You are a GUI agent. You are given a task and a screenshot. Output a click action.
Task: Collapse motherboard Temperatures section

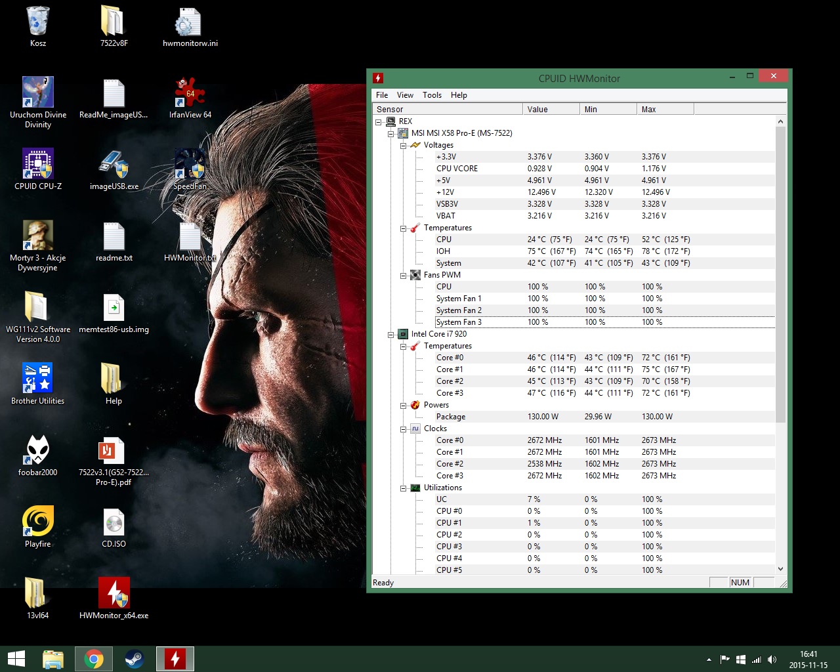click(404, 228)
